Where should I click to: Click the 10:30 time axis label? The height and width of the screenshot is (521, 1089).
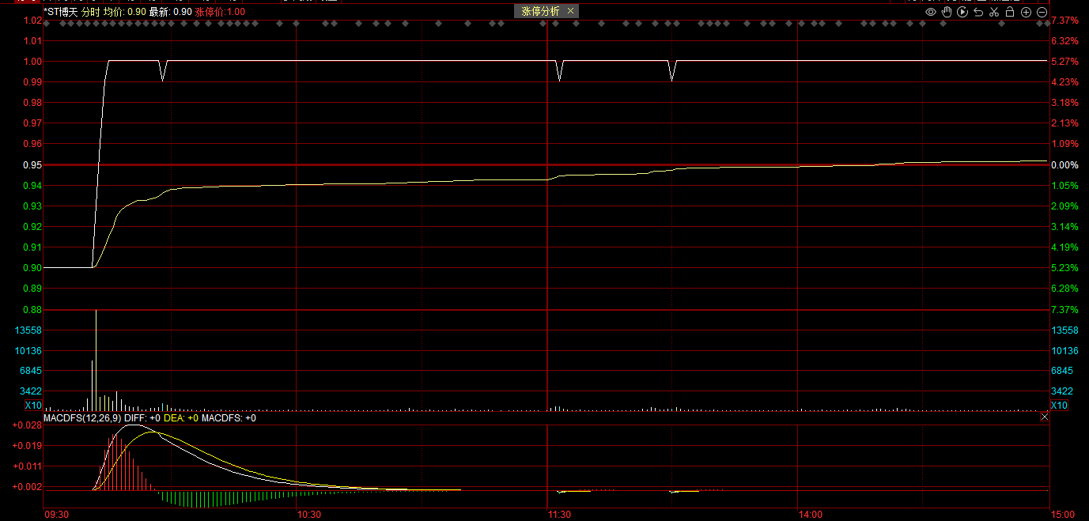tap(308, 515)
